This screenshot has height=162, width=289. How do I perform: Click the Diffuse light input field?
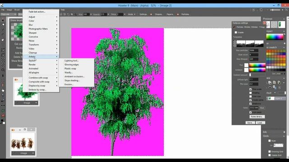point(254,80)
